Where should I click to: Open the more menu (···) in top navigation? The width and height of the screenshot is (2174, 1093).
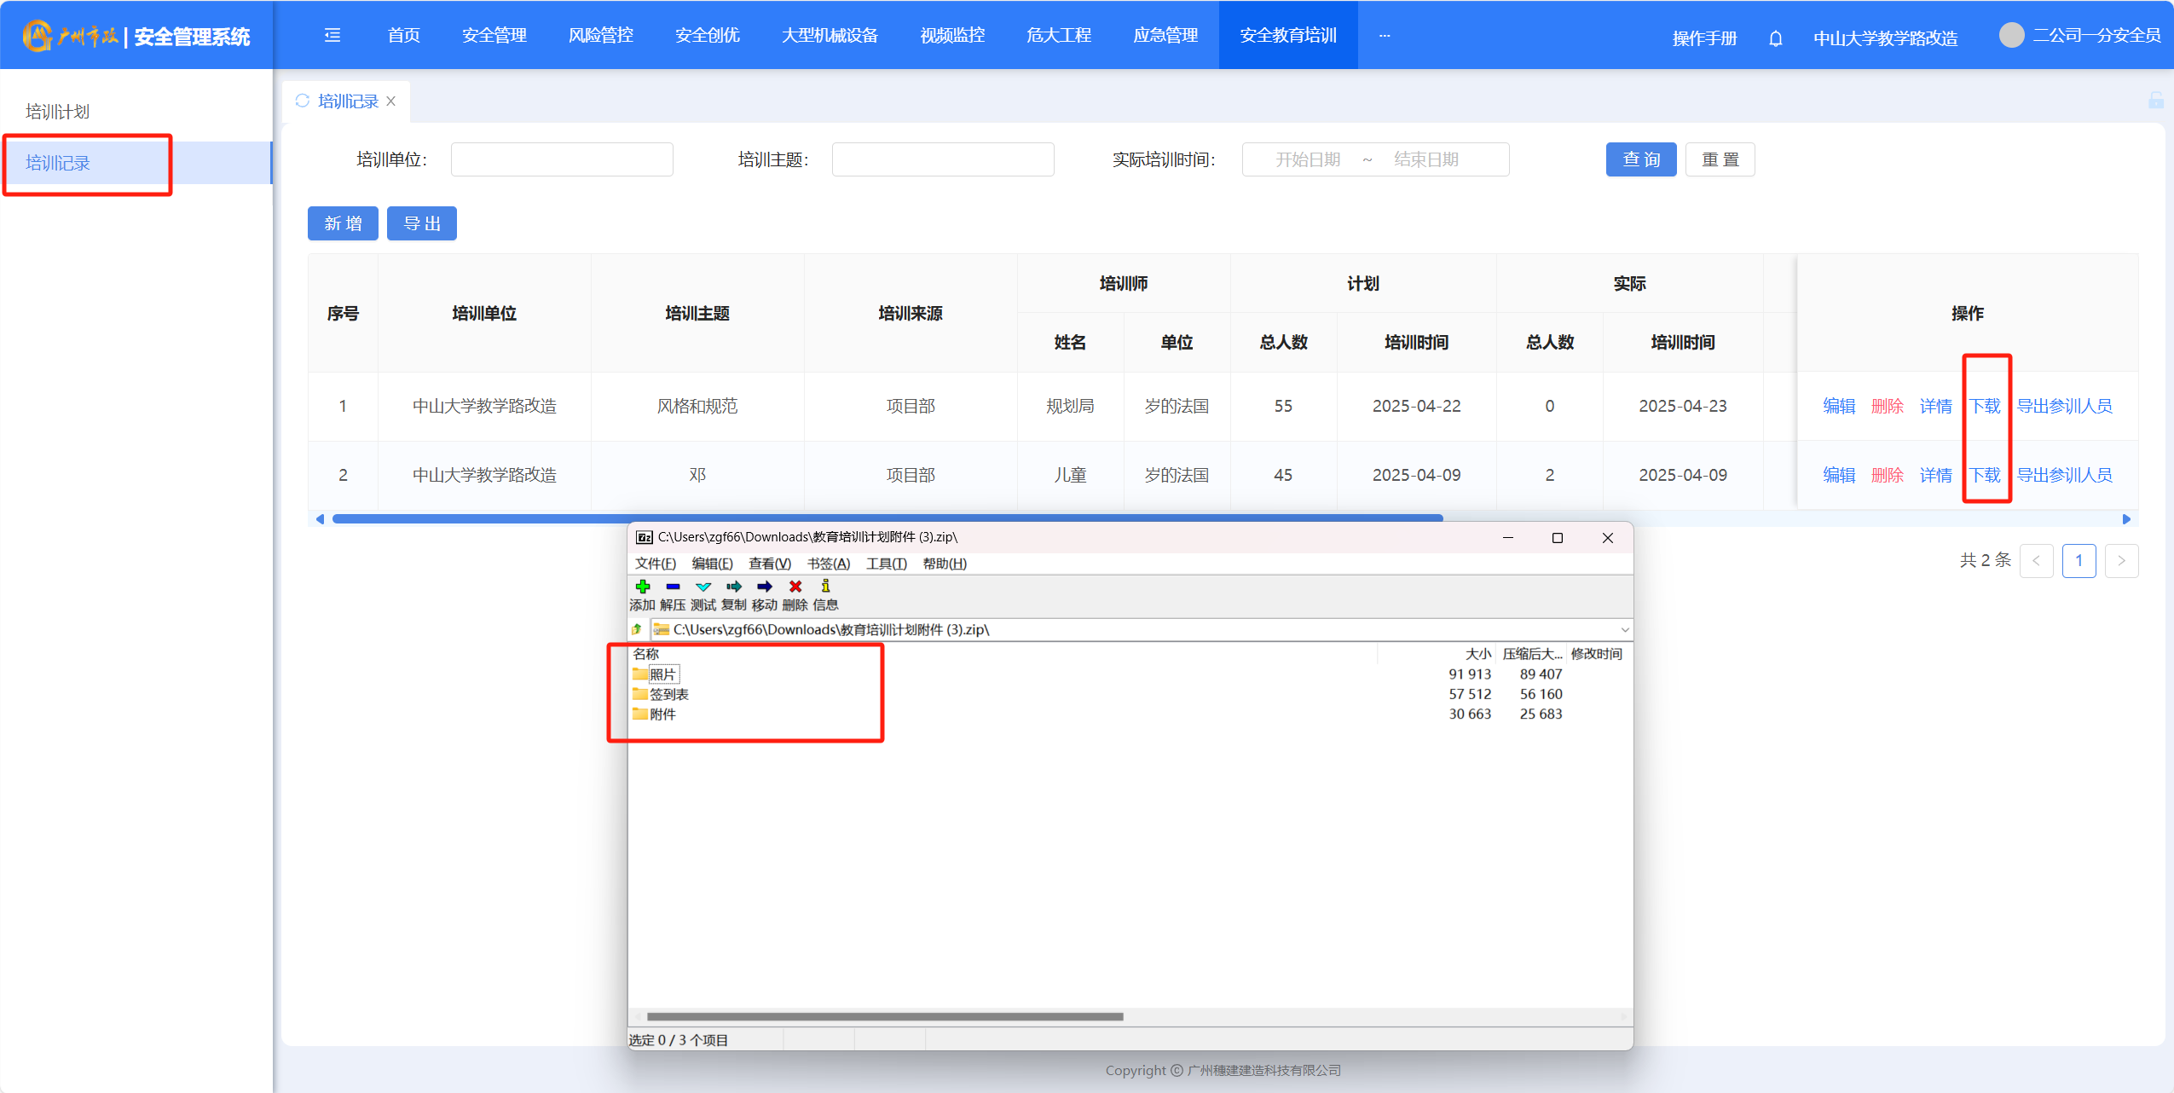coord(1384,35)
